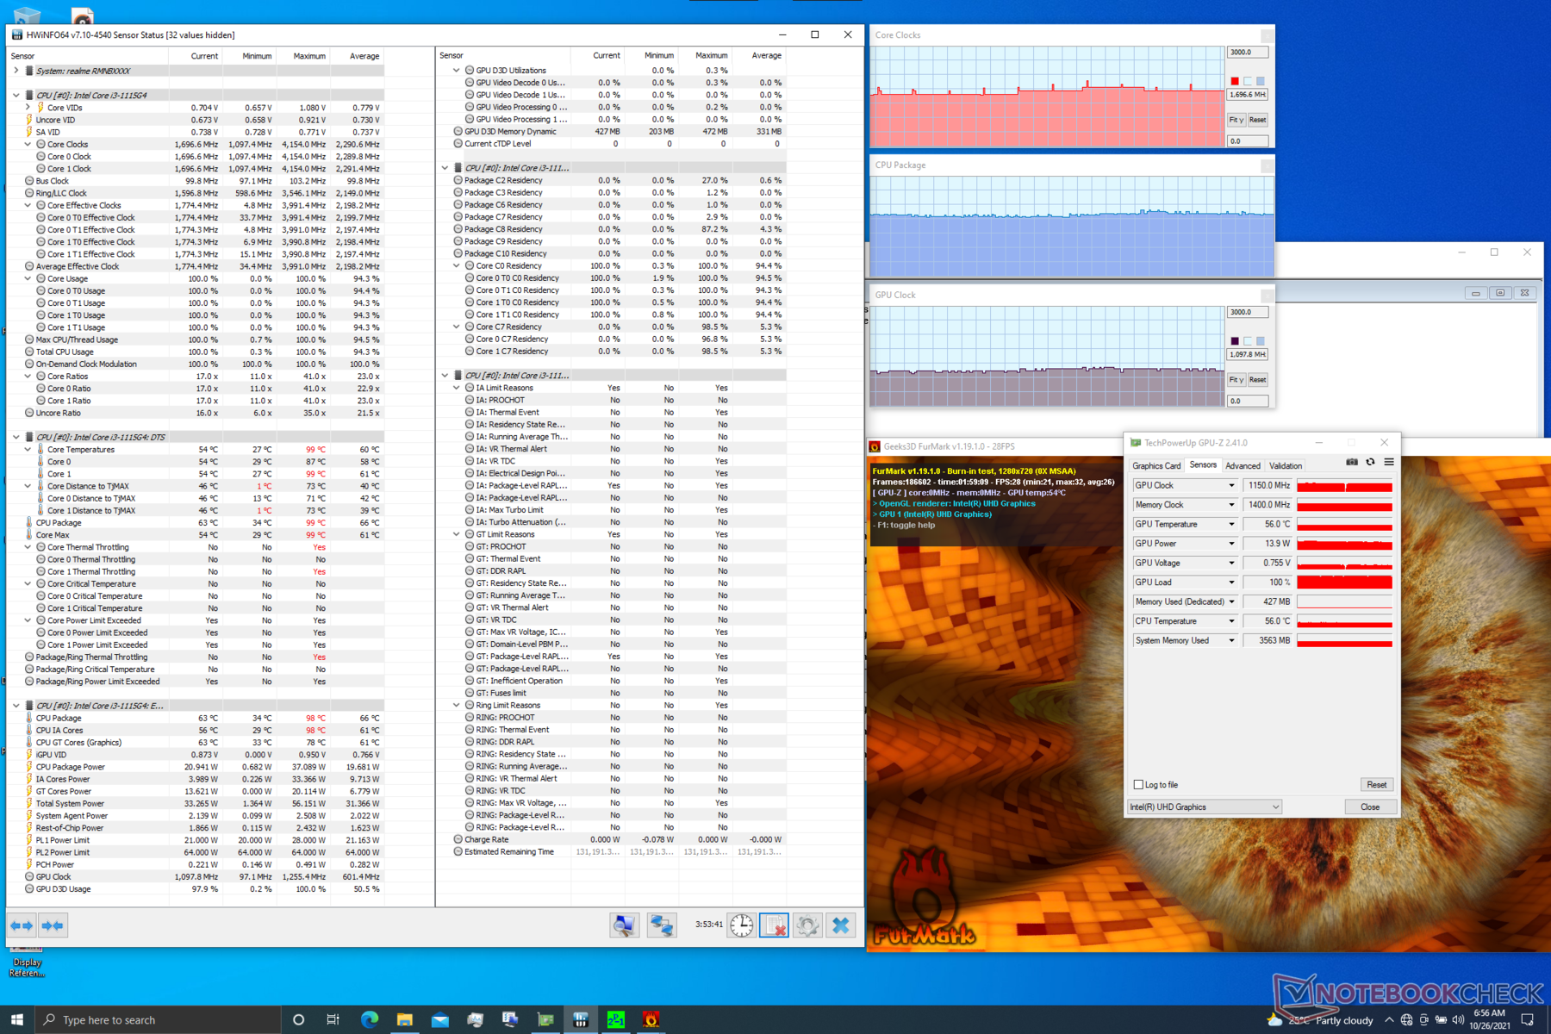Open Mail app from taskbar
The width and height of the screenshot is (1551, 1034).
[439, 1019]
